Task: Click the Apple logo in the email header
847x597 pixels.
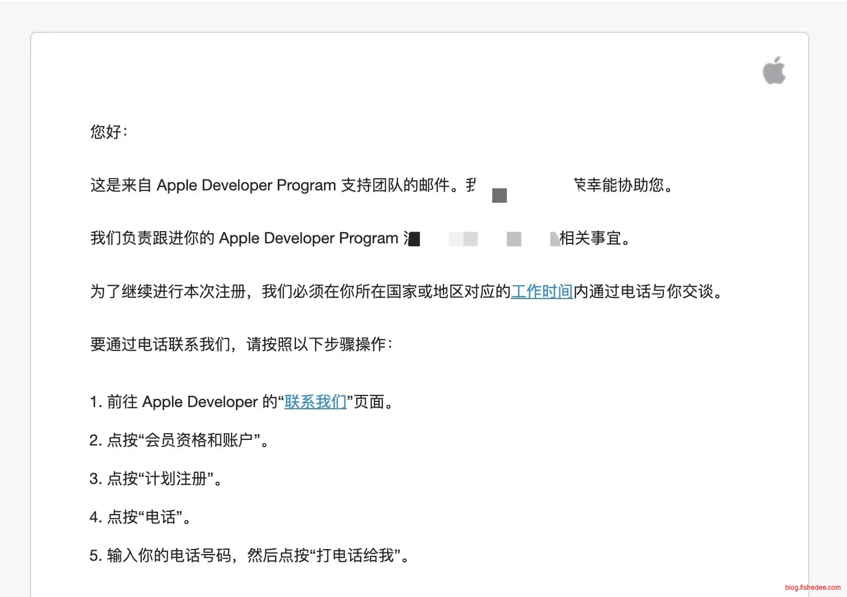Action: [774, 70]
